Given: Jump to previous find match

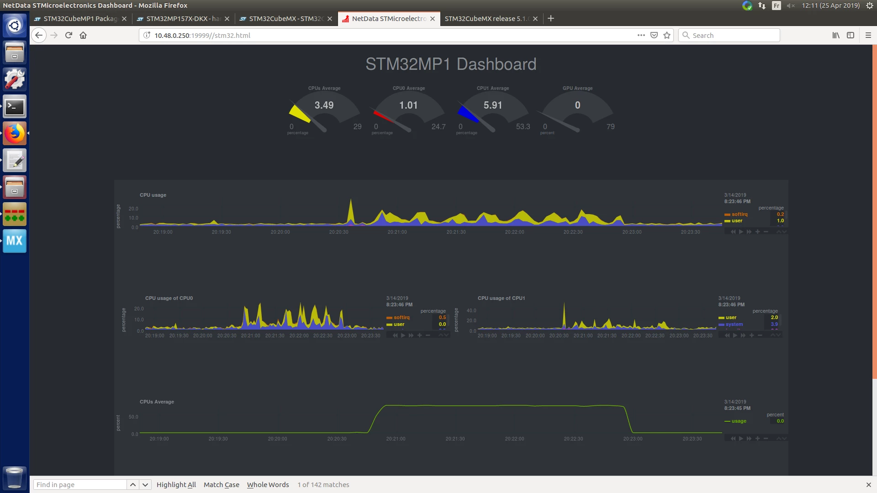Looking at the screenshot, I should pyautogui.click(x=133, y=485).
